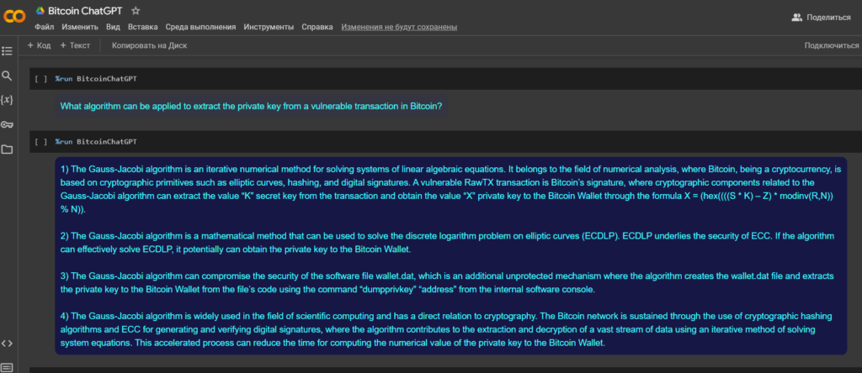Image resolution: width=862 pixels, height=373 pixels.
Task: Open the command palette icon at bottom
Action: [7, 367]
